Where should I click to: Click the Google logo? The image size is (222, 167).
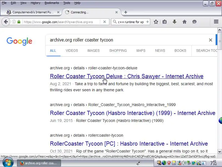pyautogui.click(x=19, y=41)
